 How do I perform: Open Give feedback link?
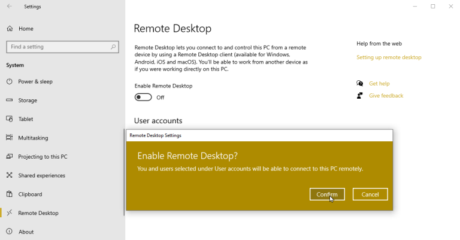point(386,96)
